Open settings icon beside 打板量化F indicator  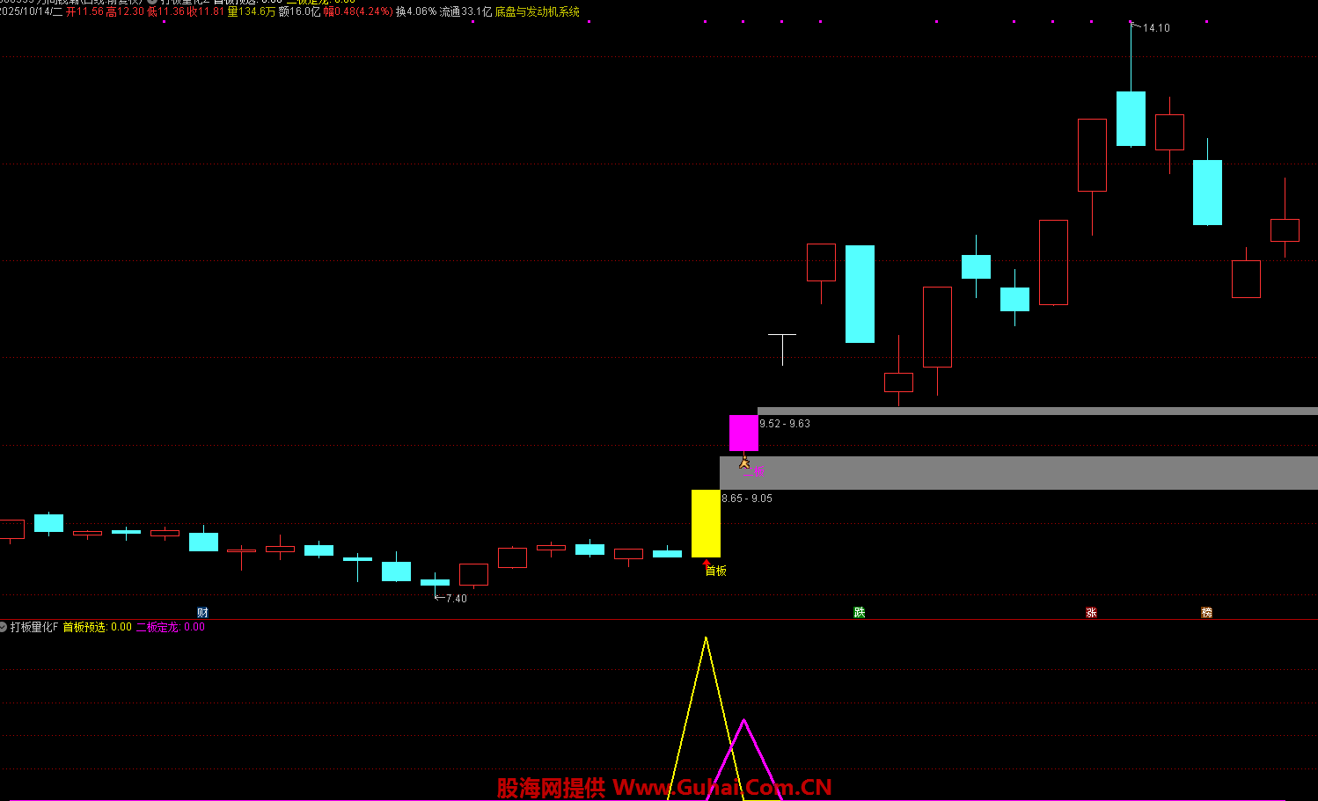click(4, 627)
